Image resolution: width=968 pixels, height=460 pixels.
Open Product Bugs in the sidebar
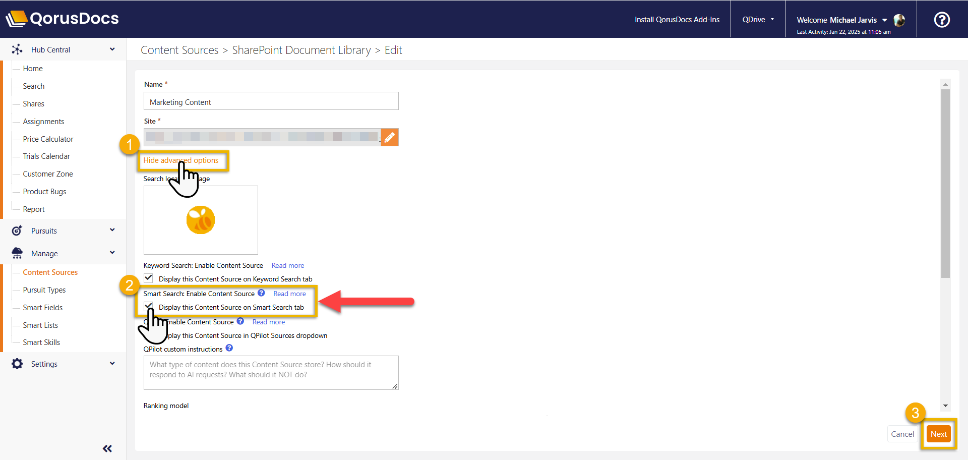pyautogui.click(x=44, y=192)
